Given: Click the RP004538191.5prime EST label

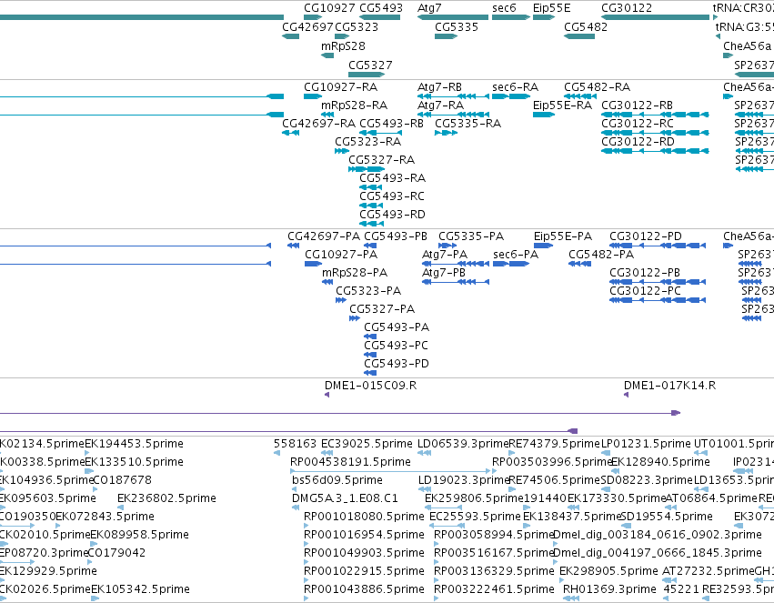Looking at the screenshot, I should 350,462.
